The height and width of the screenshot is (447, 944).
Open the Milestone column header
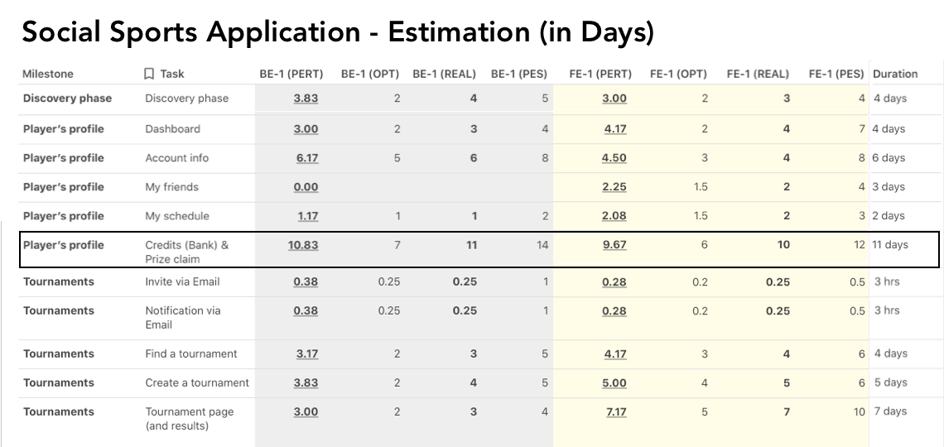pyautogui.click(x=48, y=74)
